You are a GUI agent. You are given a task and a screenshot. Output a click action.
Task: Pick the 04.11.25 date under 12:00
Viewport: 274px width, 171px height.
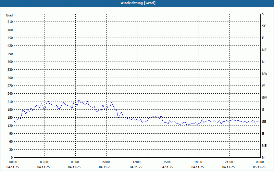point(136,167)
